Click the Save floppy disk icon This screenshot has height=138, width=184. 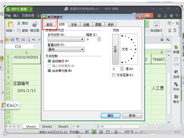coord(12,40)
